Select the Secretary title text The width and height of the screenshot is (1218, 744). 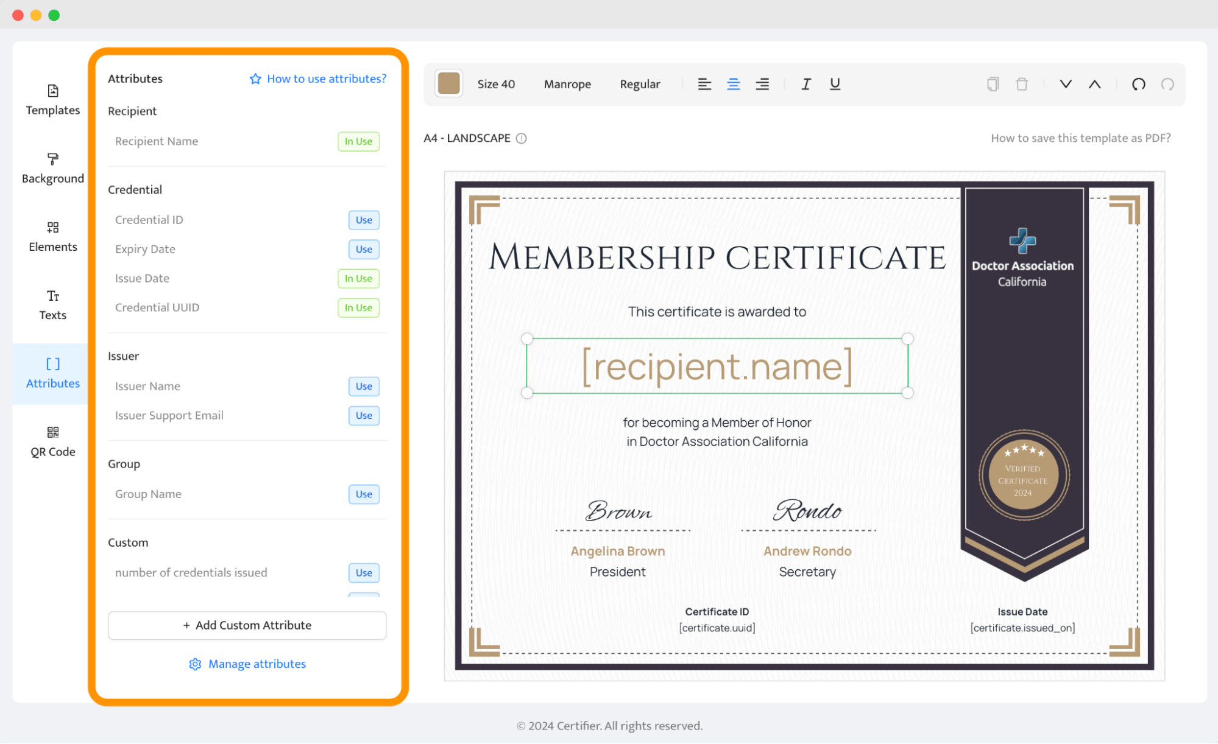click(x=807, y=572)
